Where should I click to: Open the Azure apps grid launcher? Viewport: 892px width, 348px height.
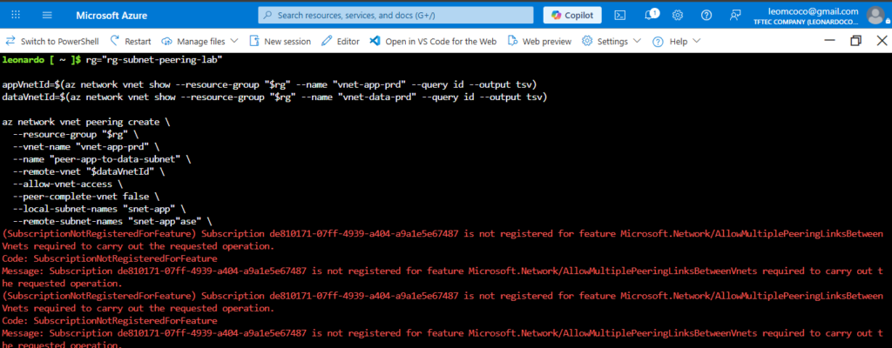[16, 16]
